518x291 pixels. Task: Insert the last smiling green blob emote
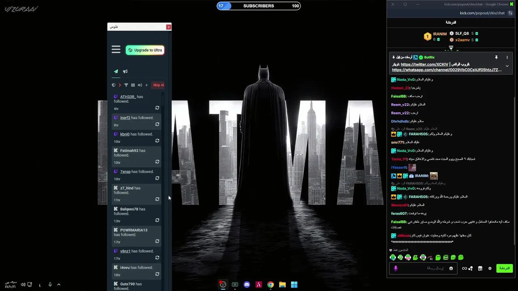[461, 257]
